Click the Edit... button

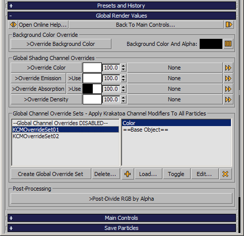pyautogui.click(x=205, y=174)
